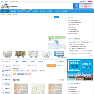Open the 旅游门票 nav item

tap(35, 11)
